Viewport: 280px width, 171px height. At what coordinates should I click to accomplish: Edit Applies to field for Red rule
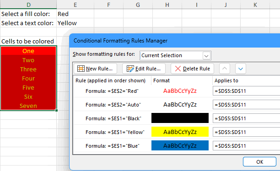[x=247, y=91]
